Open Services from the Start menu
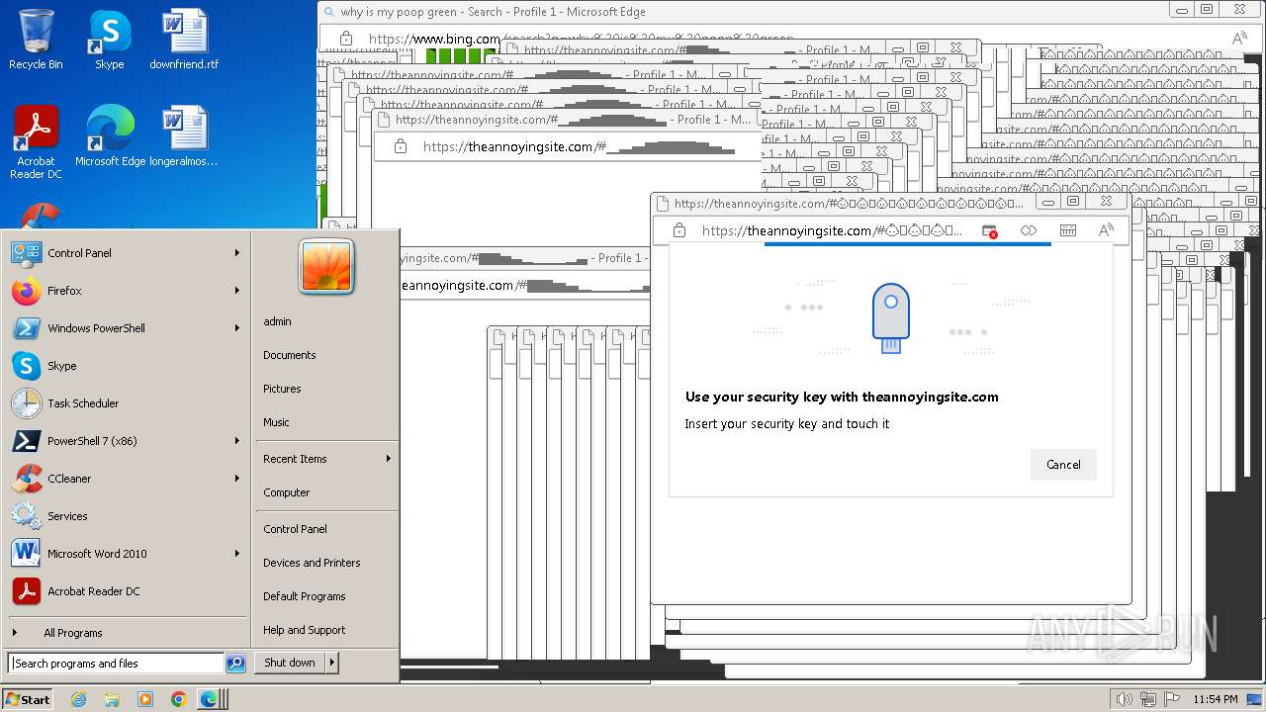The image size is (1266, 712). (x=126, y=516)
